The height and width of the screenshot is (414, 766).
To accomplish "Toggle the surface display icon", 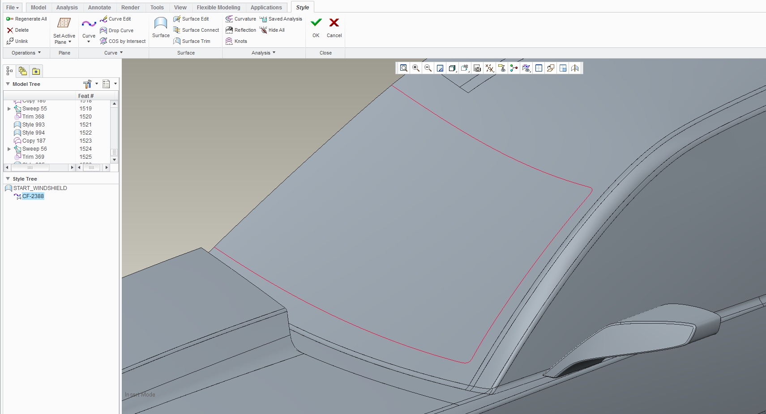I will click(575, 68).
